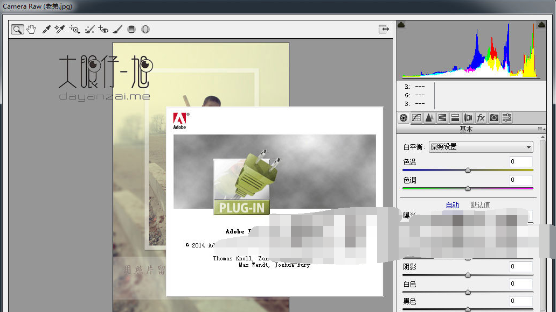
Task: Click the 'R: ---' readout
Action: tap(414, 87)
